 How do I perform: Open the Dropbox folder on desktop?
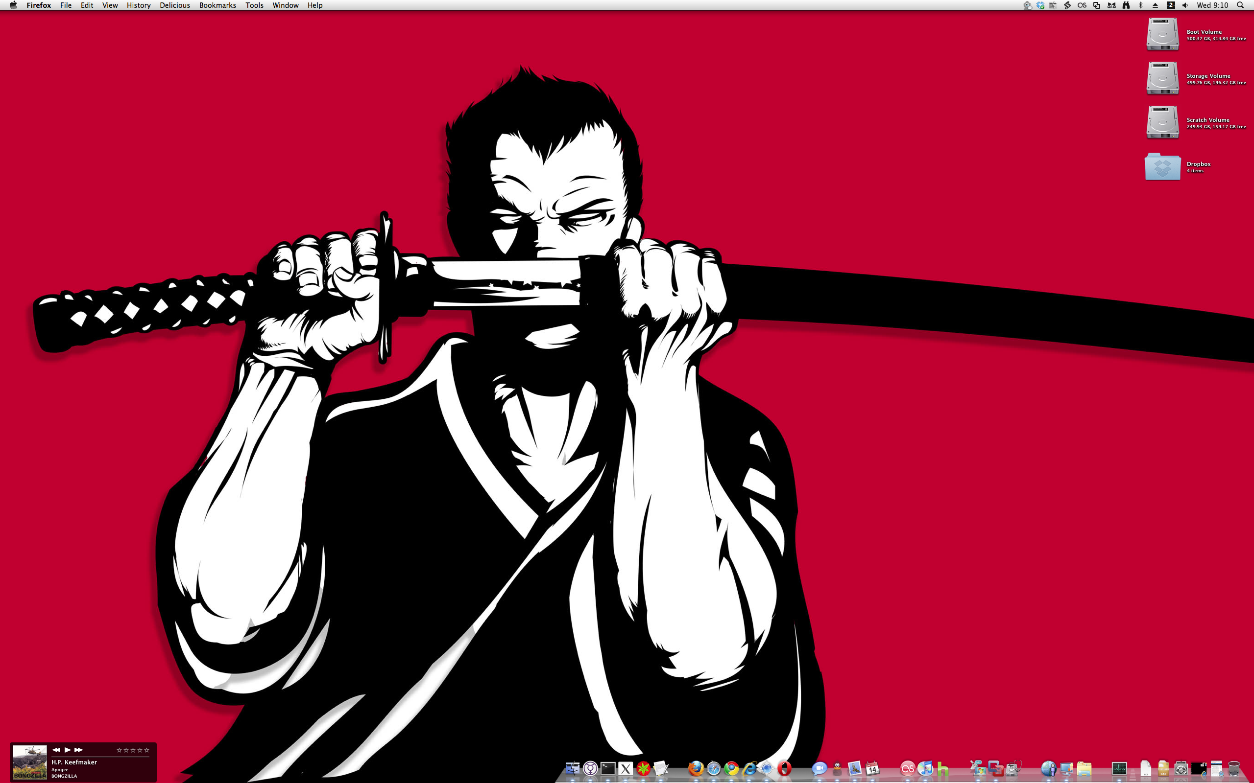click(x=1162, y=167)
